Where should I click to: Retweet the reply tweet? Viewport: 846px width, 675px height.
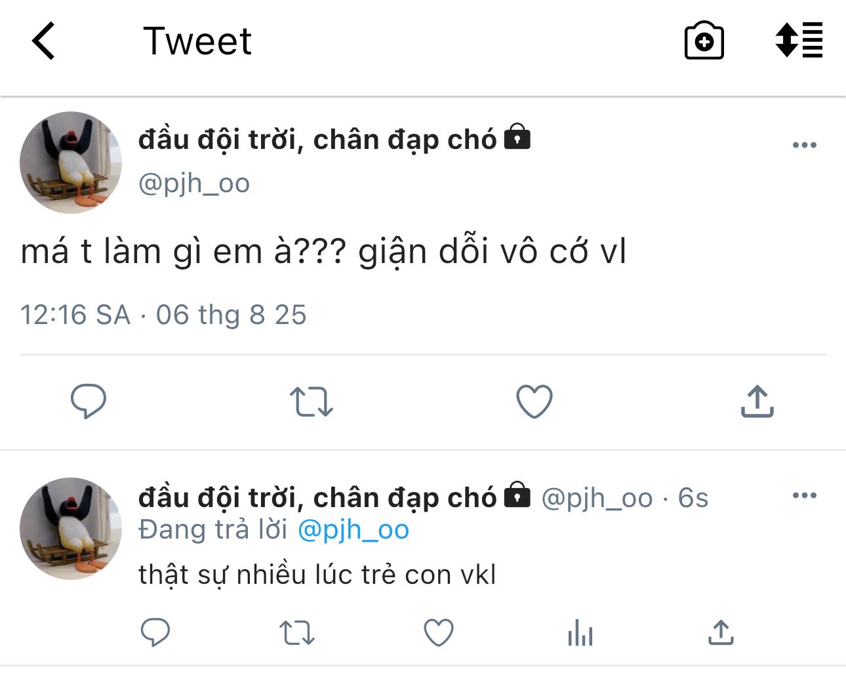[297, 634]
